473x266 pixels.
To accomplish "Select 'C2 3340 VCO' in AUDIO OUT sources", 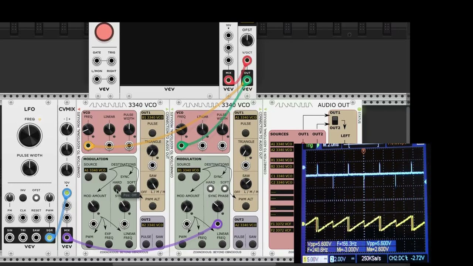I will [282, 183].
